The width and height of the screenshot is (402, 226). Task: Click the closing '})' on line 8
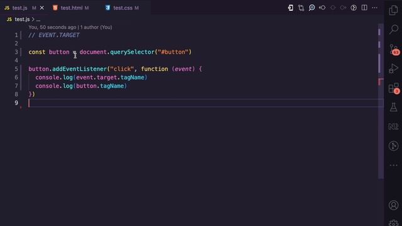pyautogui.click(x=32, y=94)
